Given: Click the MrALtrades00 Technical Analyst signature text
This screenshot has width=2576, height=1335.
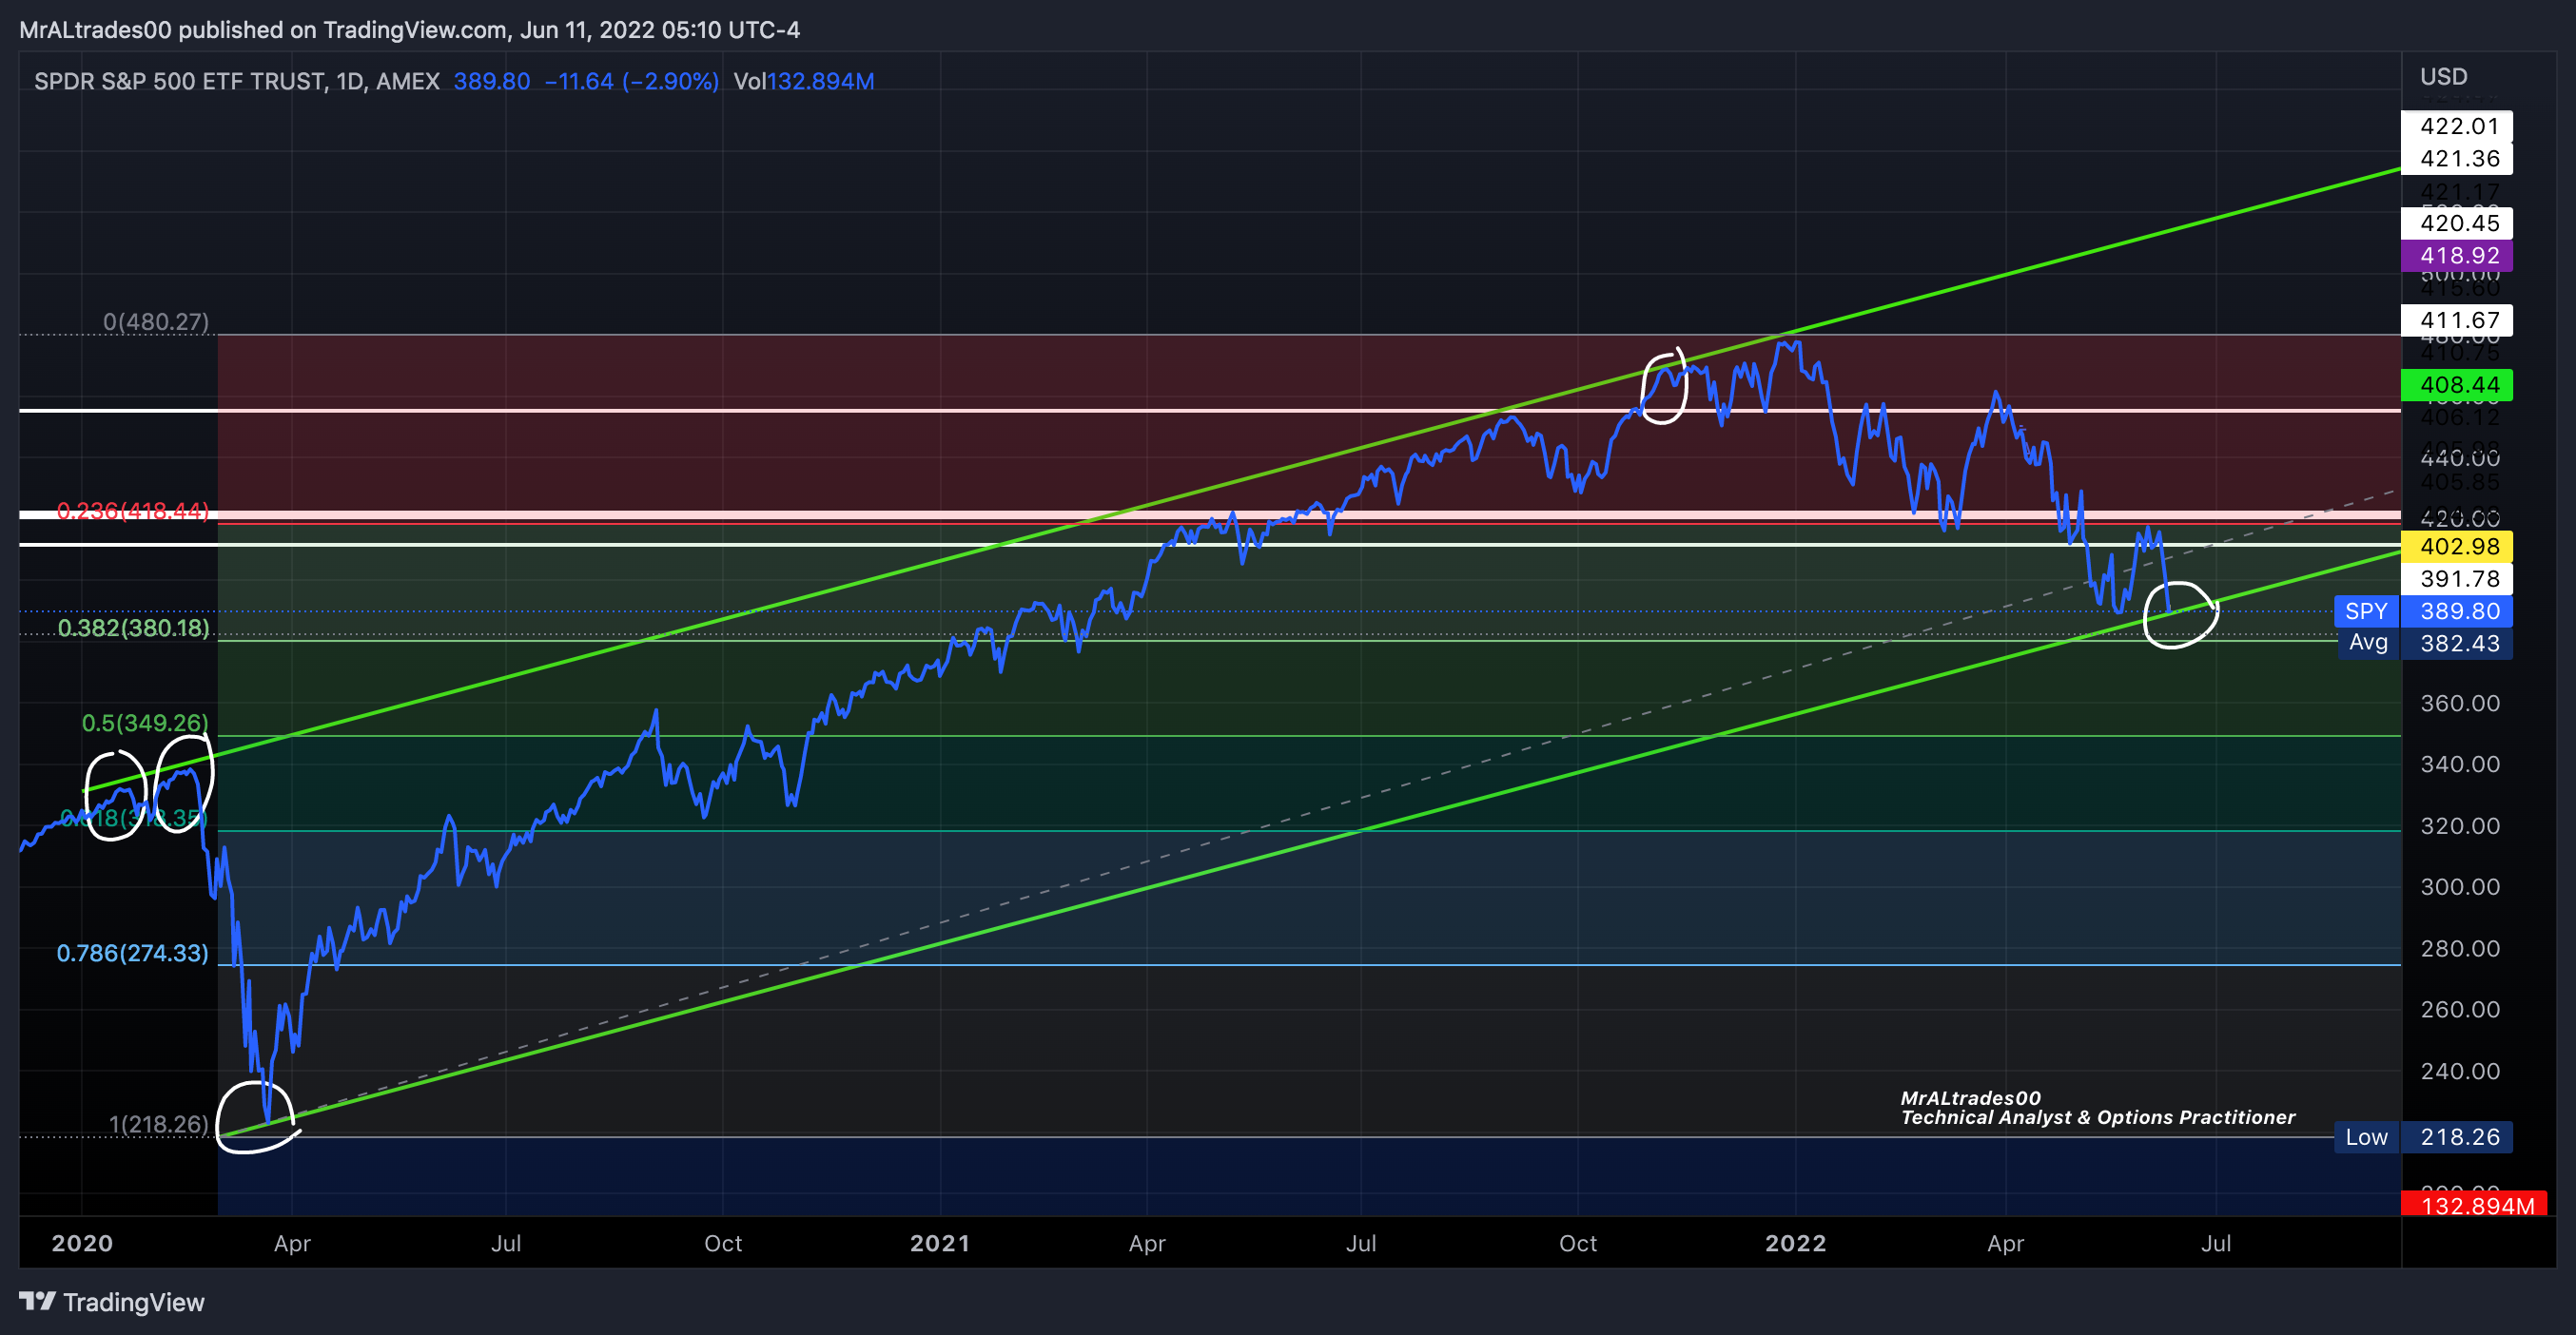Looking at the screenshot, I should click(2097, 1108).
